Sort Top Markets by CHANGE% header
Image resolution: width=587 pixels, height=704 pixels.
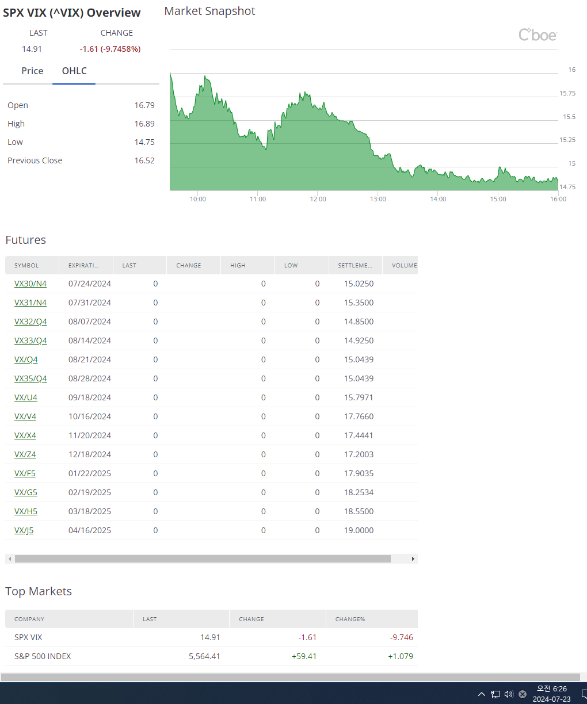pyautogui.click(x=372, y=619)
